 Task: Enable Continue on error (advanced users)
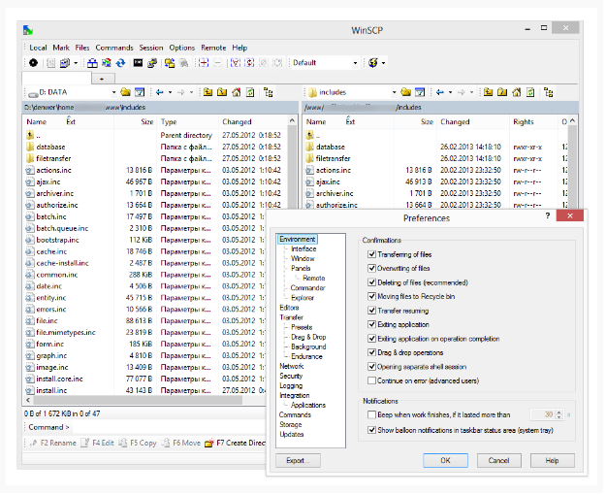coord(371,380)
